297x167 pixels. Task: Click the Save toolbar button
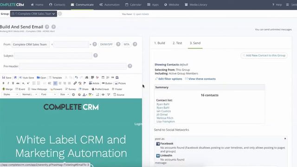point(6,77)
